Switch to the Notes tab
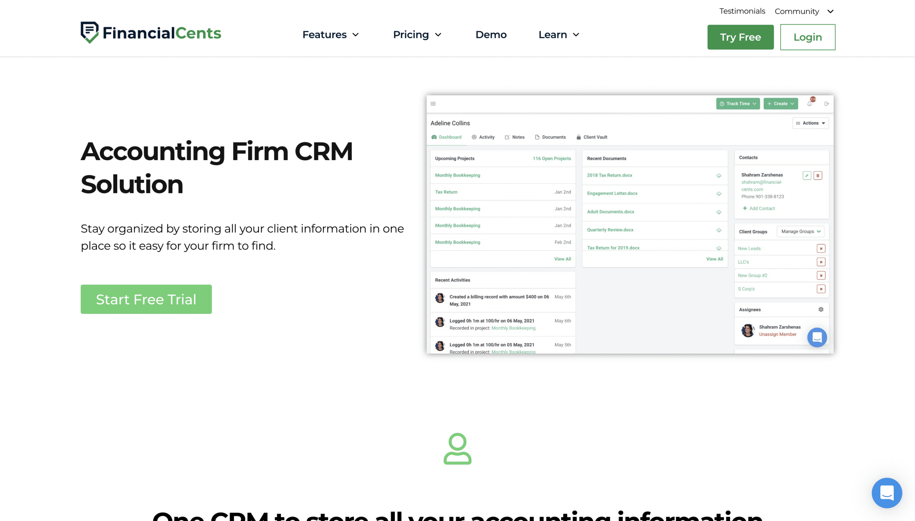The image size is (915, 521). (515, 137)
